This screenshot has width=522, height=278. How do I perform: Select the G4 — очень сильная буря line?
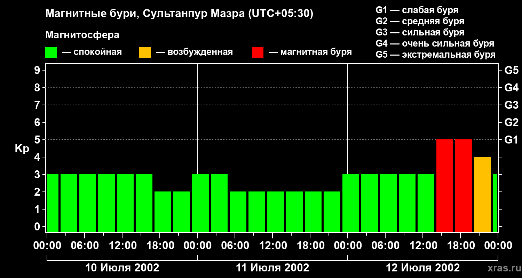point(435,43)
